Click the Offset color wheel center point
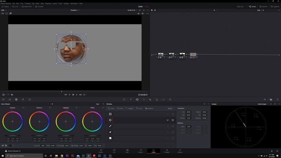281x158 pixels. pos(92,122)
